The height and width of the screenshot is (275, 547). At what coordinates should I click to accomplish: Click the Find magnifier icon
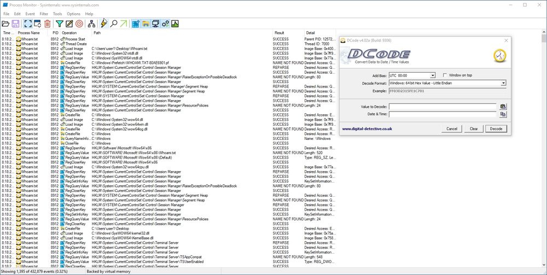[x=113, y=24]
